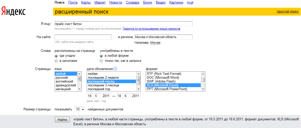301x128 pixels.
Task: Click the Яндекс logo
Action: click(13, 11)
